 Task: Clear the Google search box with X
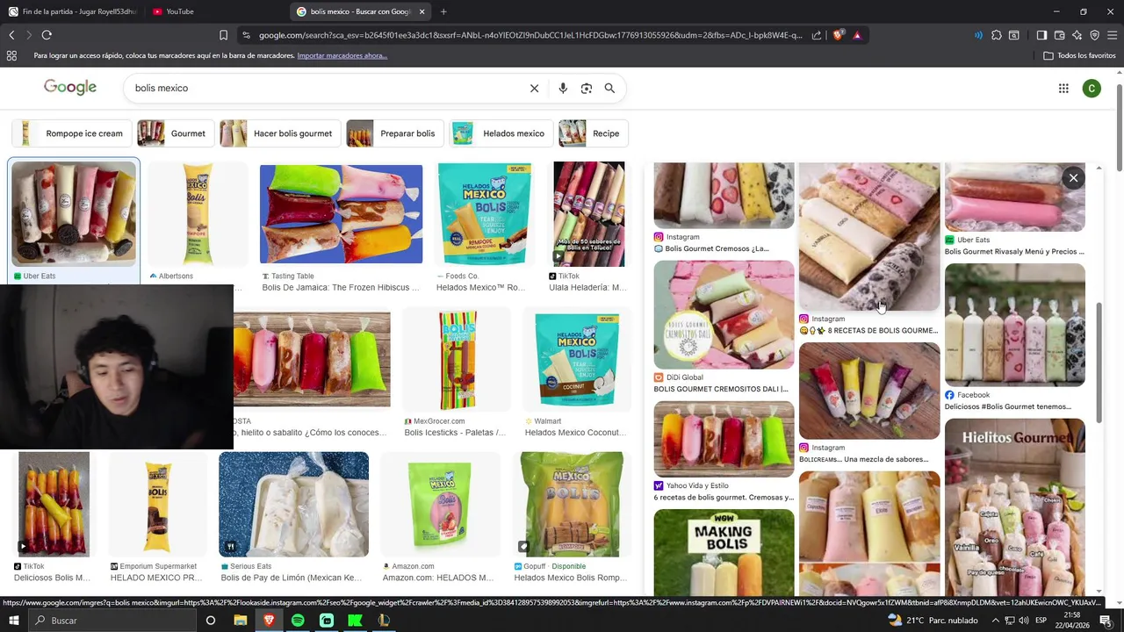(534, 88)
